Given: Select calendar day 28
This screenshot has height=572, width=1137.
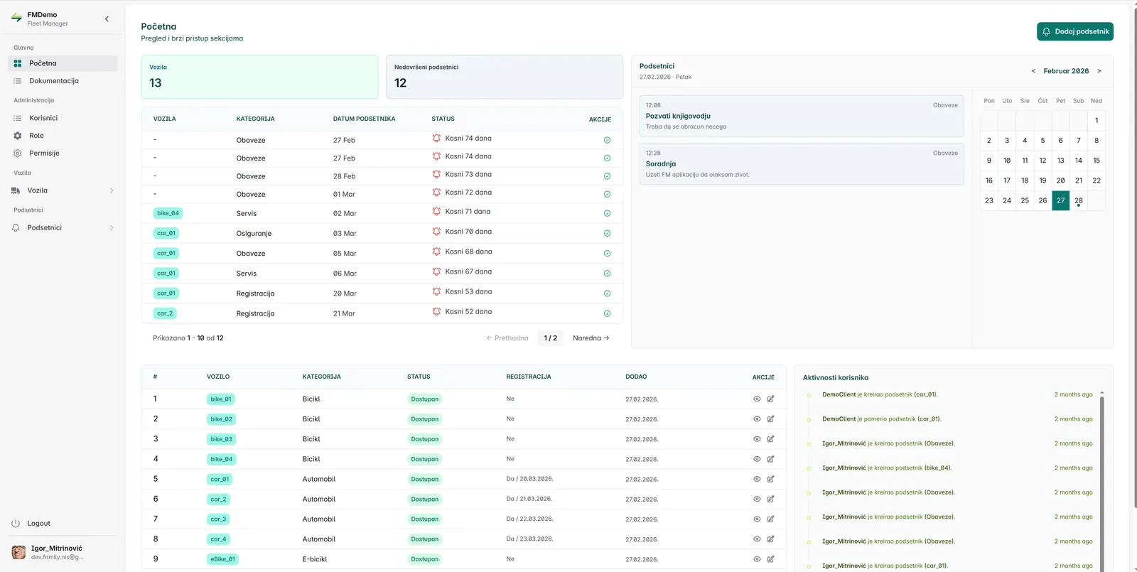Looking at the screenshot, I should (x=1079, y=200).
